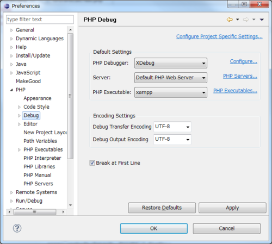The width and height of the screenshot is (272, 244).
Task: Select Path Variables preference page
Action: [40, 141]
